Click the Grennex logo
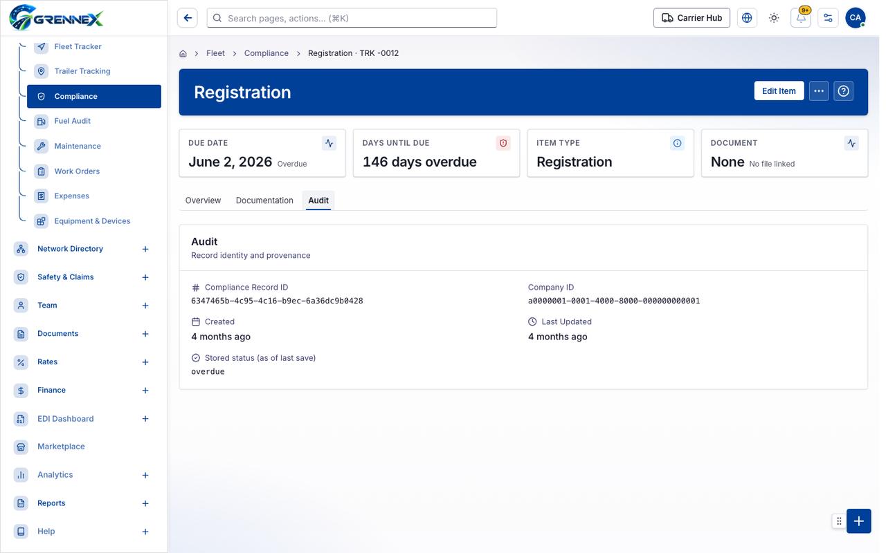 [56, 18]
